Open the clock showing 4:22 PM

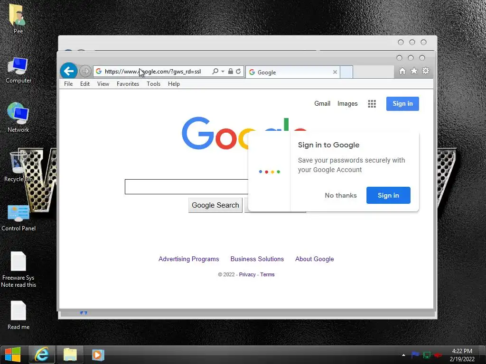(462, 355)
